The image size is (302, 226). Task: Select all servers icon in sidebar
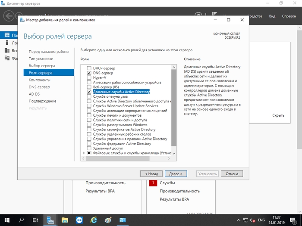7,50
